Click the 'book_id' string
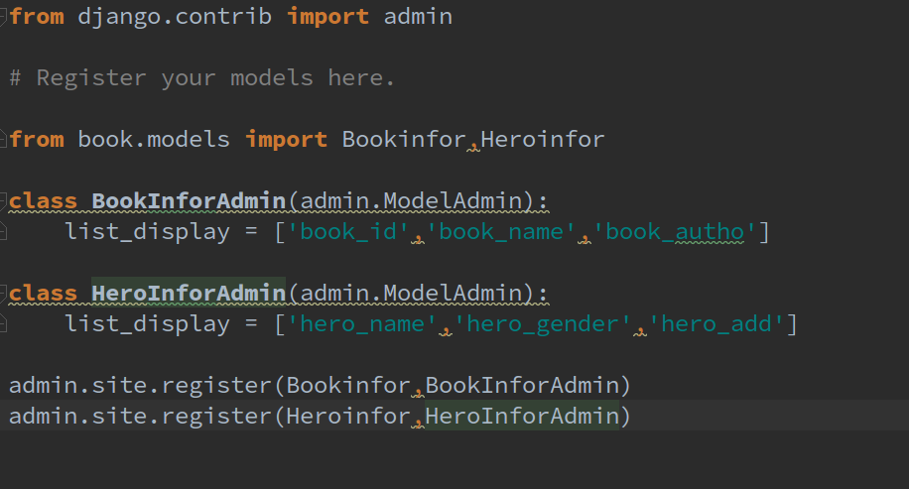Image resolution: width=909 pixels, height=489 pixels. click(x=348, y=232)
